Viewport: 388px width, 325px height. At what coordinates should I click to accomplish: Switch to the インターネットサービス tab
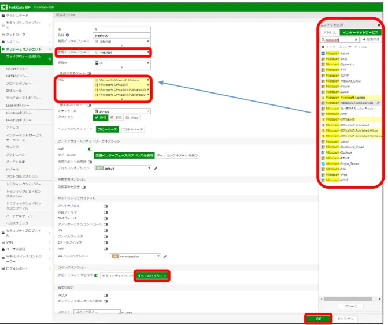[x=360, y=32]
